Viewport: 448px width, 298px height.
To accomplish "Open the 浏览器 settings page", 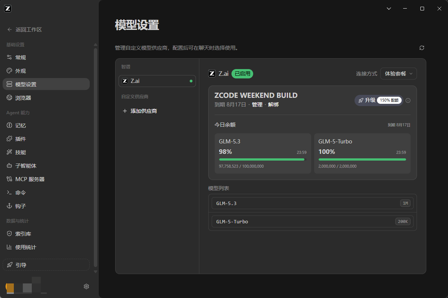I will (46, 97).
